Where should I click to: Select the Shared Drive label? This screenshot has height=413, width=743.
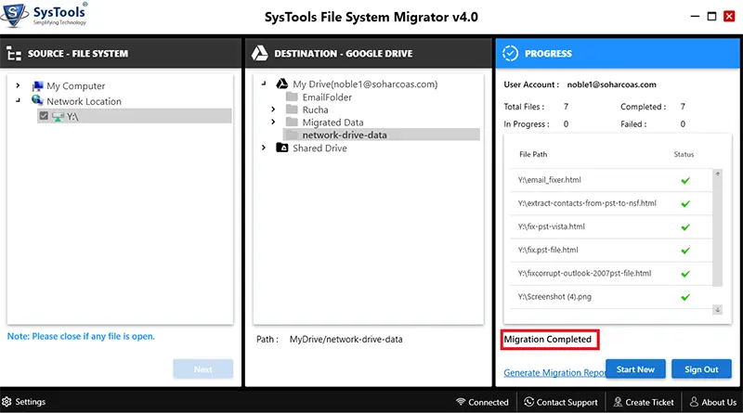click(x=319, y=148)
